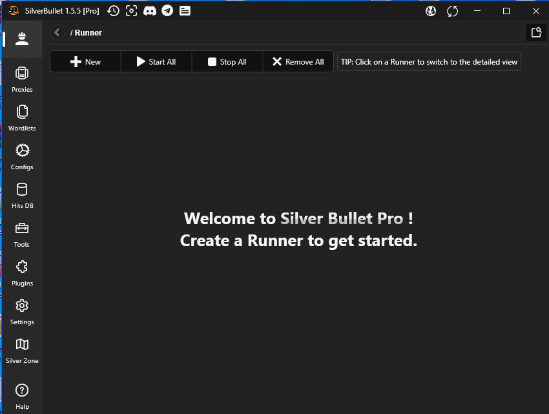The image size is (549, 414).
Task: Open the Settings section
Action: pos(22,313)
